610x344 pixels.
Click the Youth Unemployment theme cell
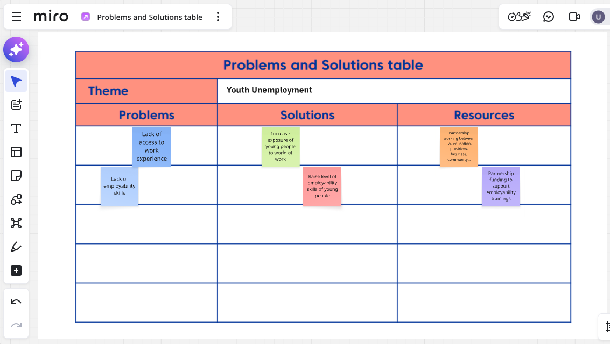(x=394, y=90)
